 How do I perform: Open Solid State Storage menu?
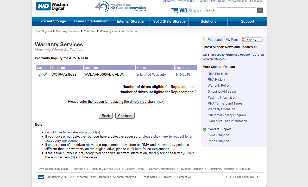click(169, 21)
